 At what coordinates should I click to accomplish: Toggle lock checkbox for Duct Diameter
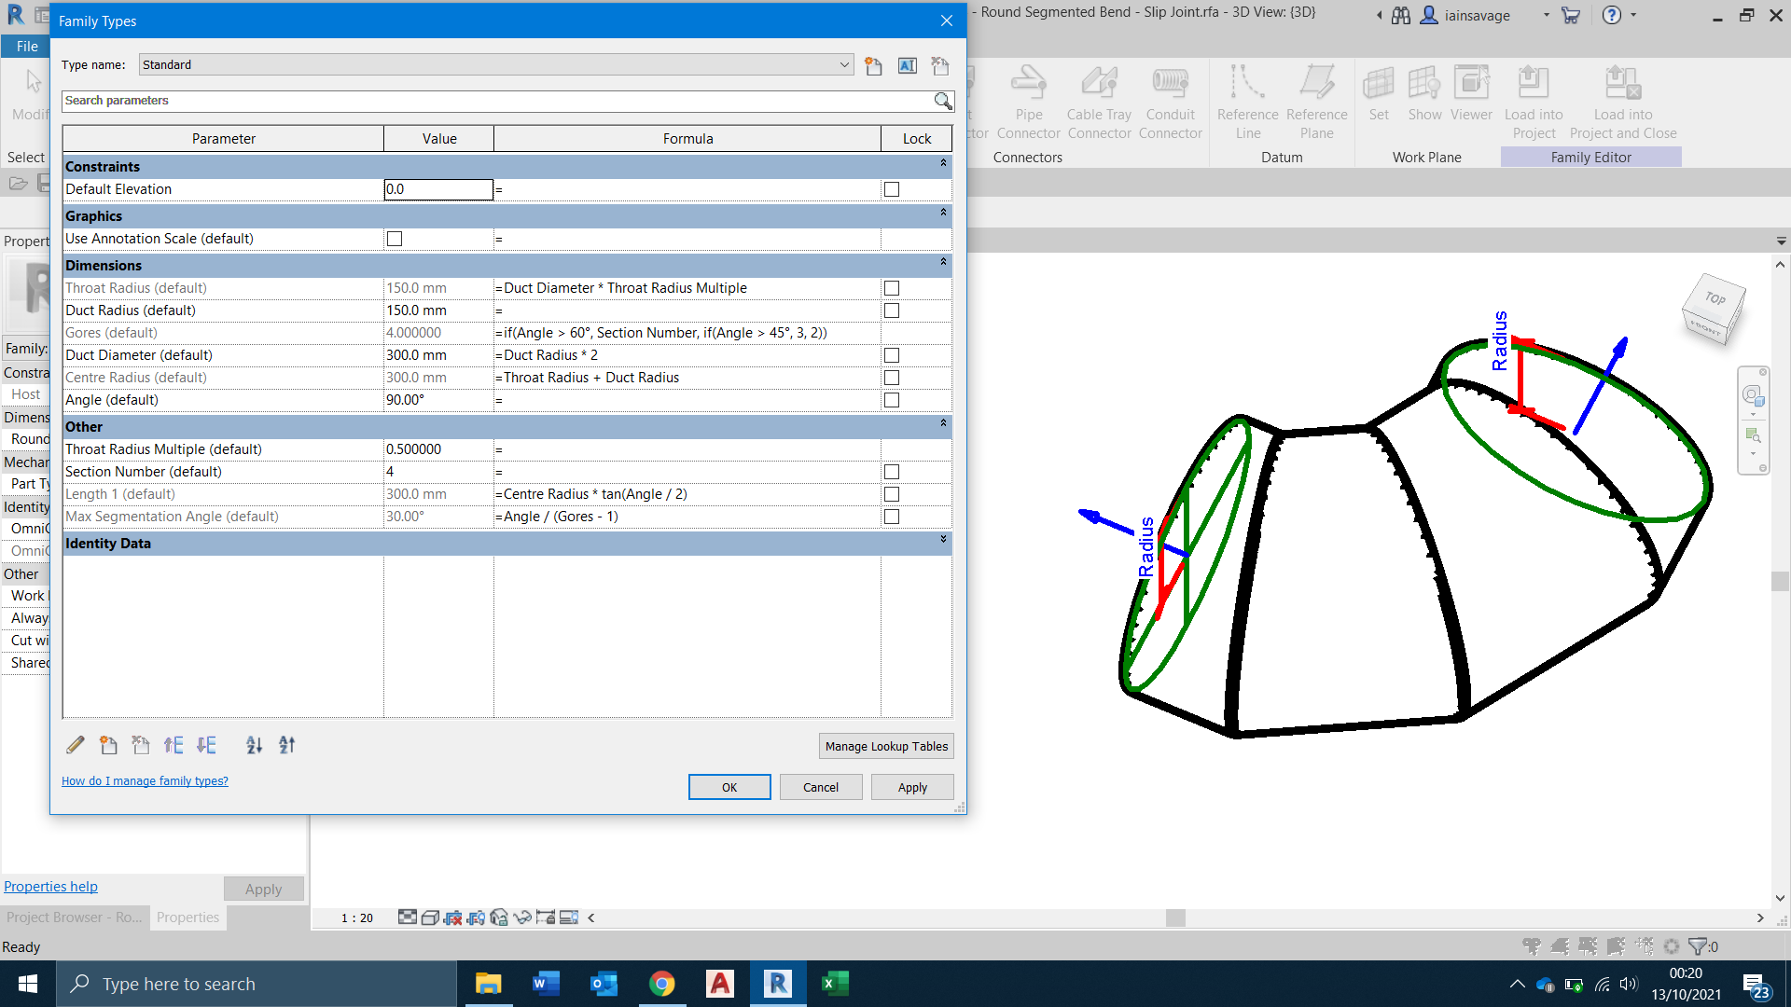892,355
